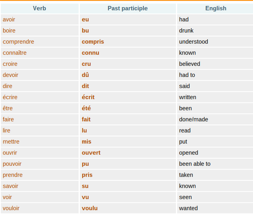
Task: Select the past participle 'pris'
Action: (x=87, y=175)
